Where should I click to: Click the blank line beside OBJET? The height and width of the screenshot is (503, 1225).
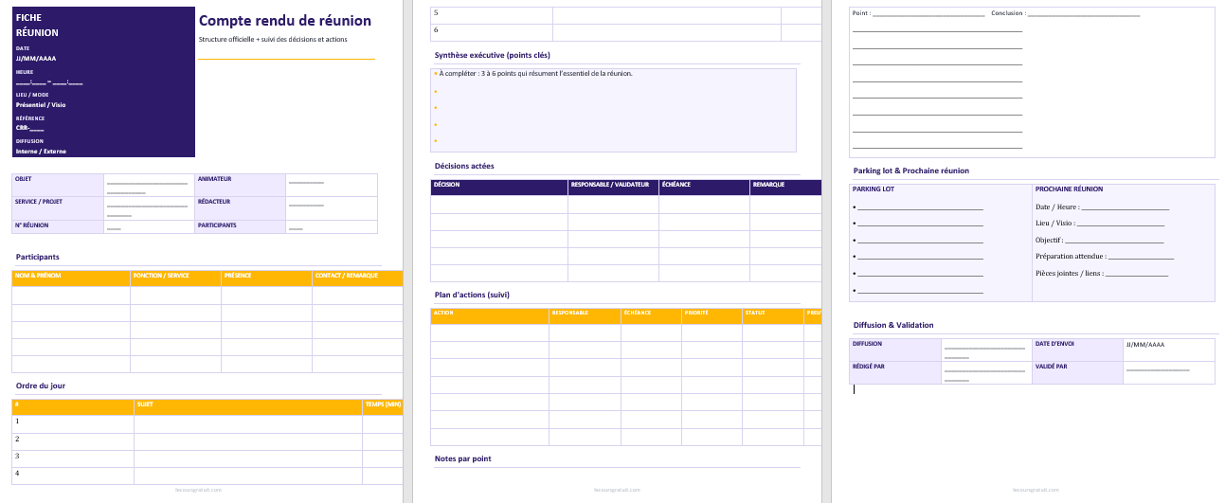coord(146,183)
